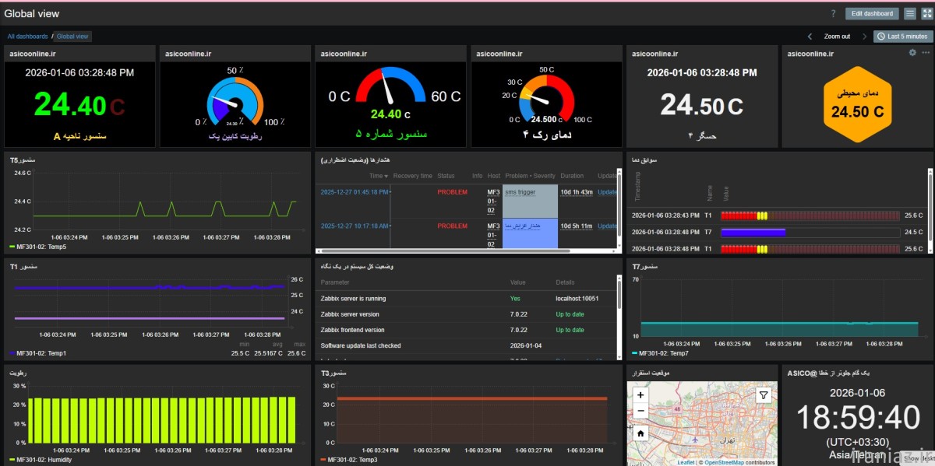Open the map severity filter icon
This screenshot has width=935, height=466.
(x=764, y=396)
